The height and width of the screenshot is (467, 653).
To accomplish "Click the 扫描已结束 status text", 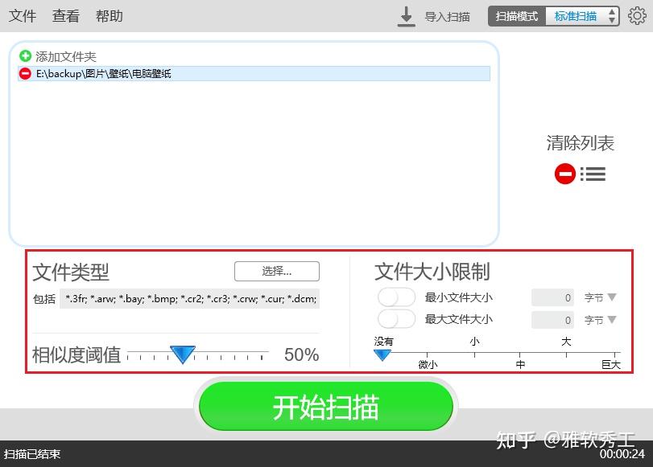I will [32, 453].
